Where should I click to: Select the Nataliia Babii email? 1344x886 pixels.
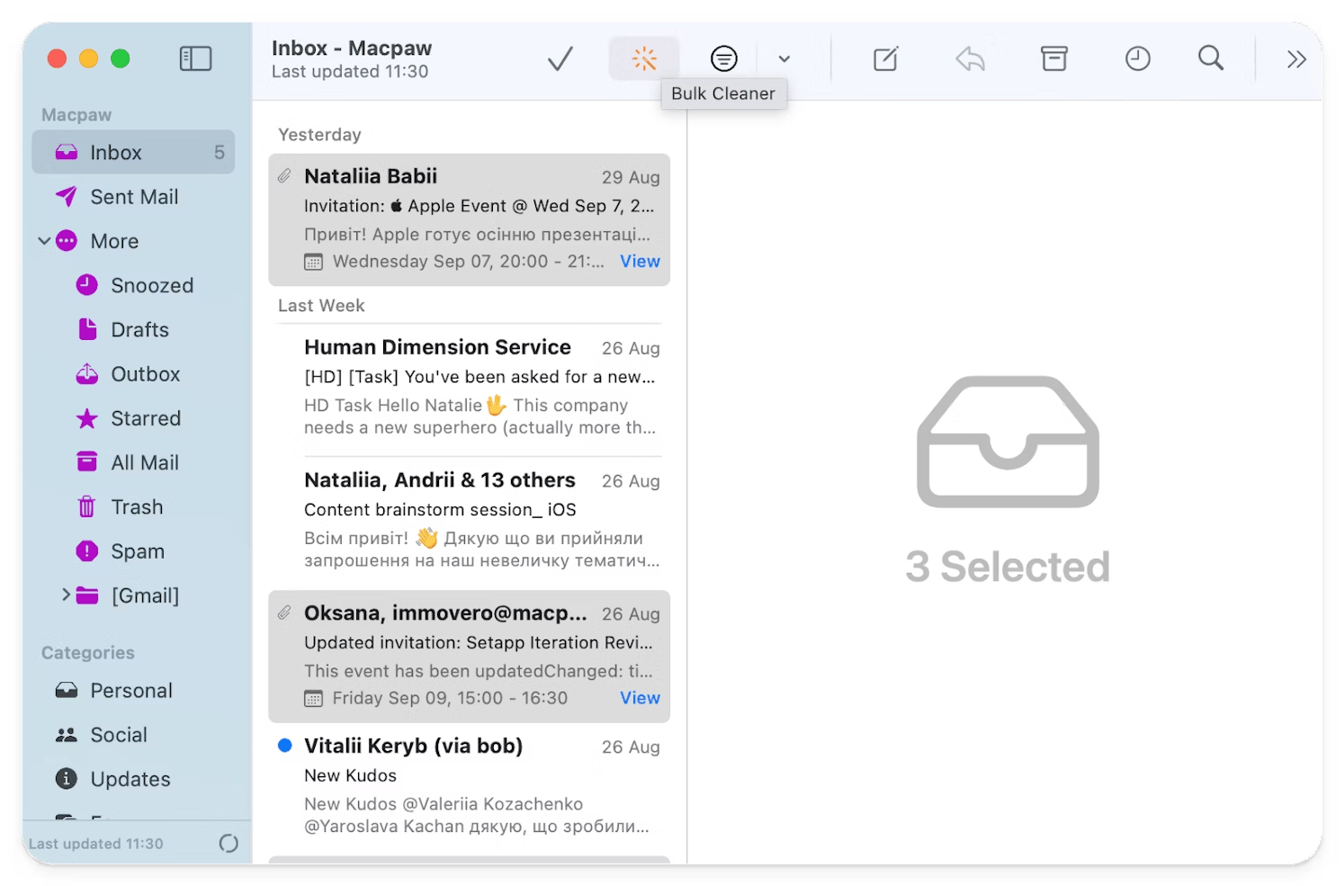click(x=469, y=219)
